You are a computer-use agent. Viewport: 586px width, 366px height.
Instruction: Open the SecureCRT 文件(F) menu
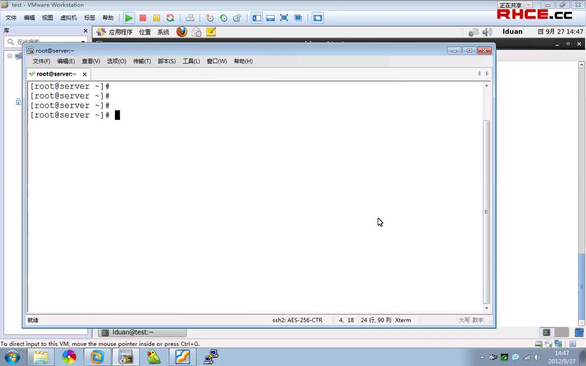pos(42,61)
